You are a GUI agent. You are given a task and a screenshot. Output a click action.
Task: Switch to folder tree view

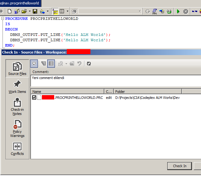43,64
